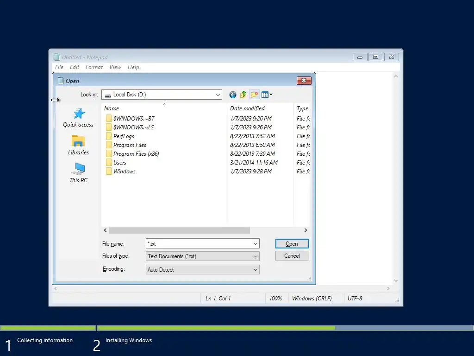The height and width of the screenshot is (356, 474).
Task: Click the '8/22/2013 6:50 AM' date cell
Action: (x=252, y=145)
